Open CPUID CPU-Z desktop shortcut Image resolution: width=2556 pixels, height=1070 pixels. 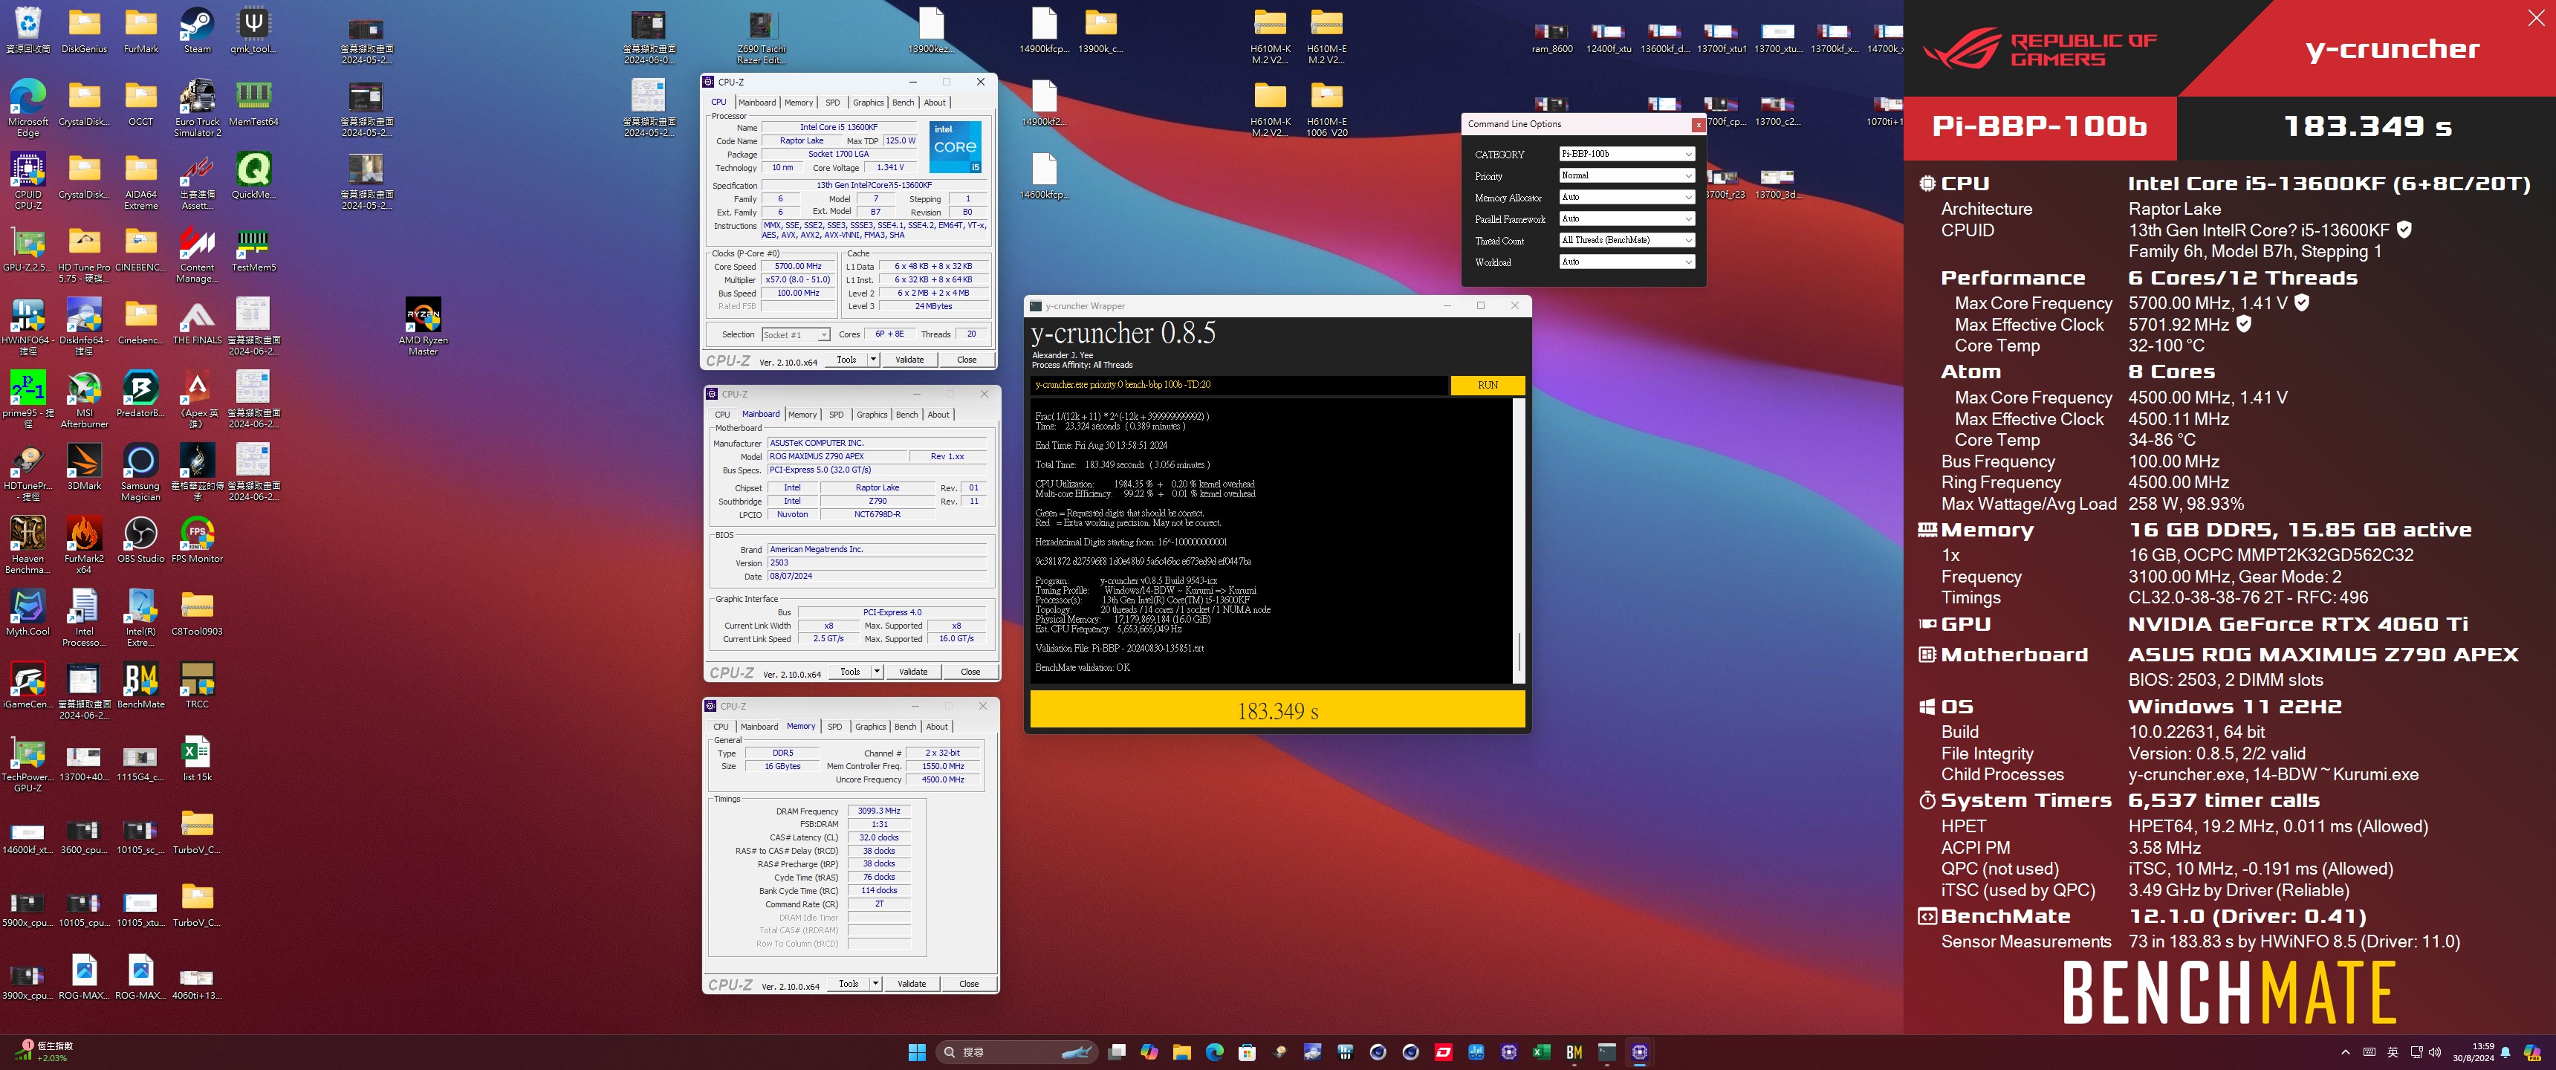pyautogui.click(x=27, y=181)
